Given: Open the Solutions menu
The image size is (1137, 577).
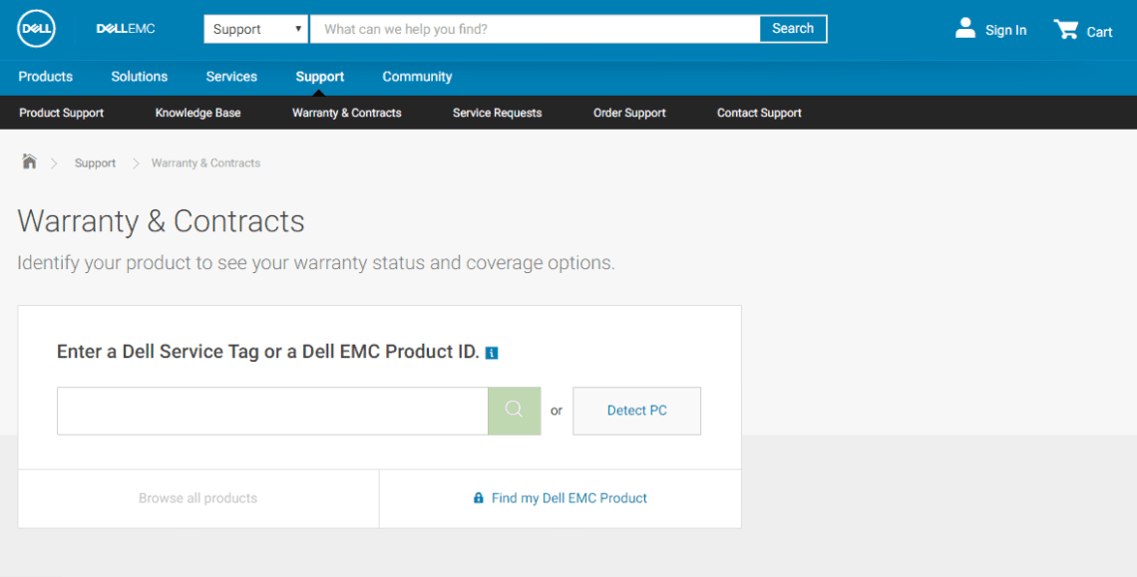Looking at the screenshot, I should [140, 77].
